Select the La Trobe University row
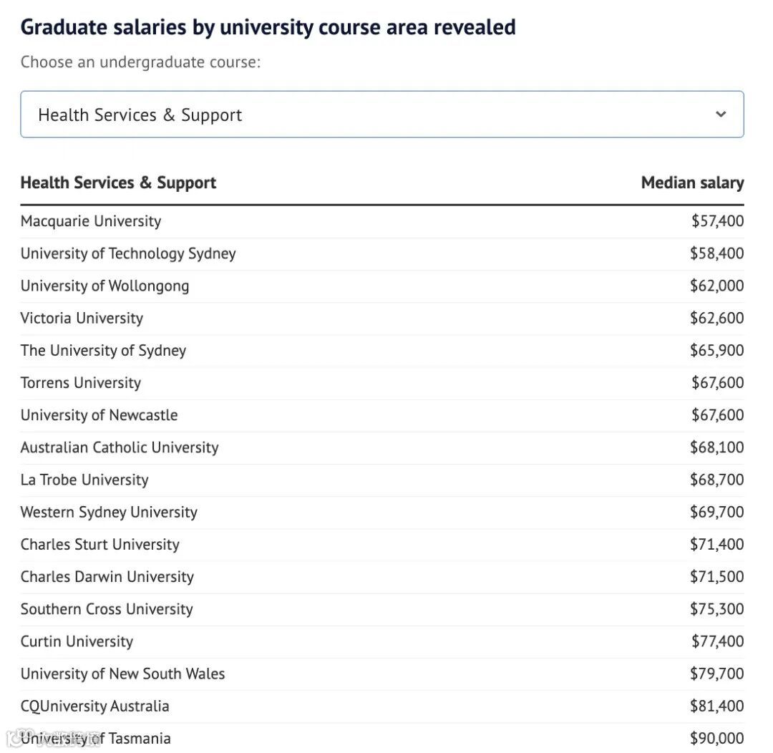Screen dimensions: 773x753 click(x=84, y=480)
